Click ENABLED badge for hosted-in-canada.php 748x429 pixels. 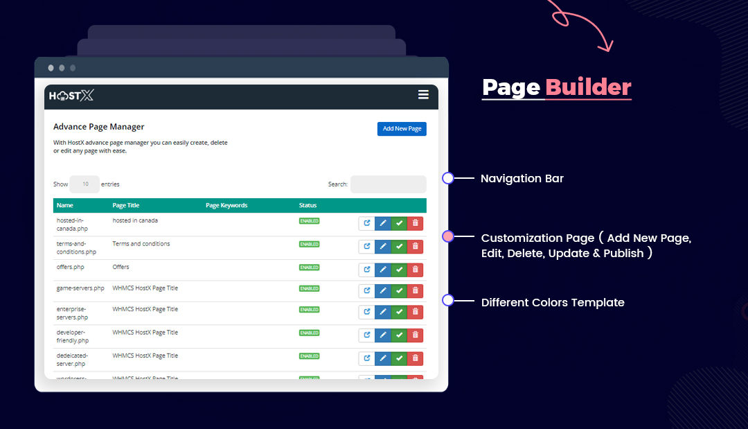(309, 221)
